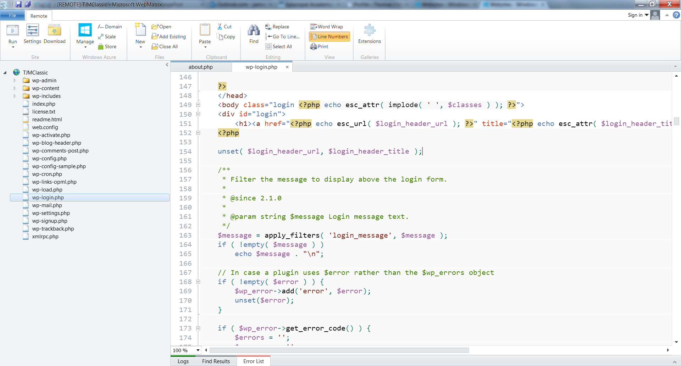
Task: Click the Sign in link
Action: tap(635, 15)
